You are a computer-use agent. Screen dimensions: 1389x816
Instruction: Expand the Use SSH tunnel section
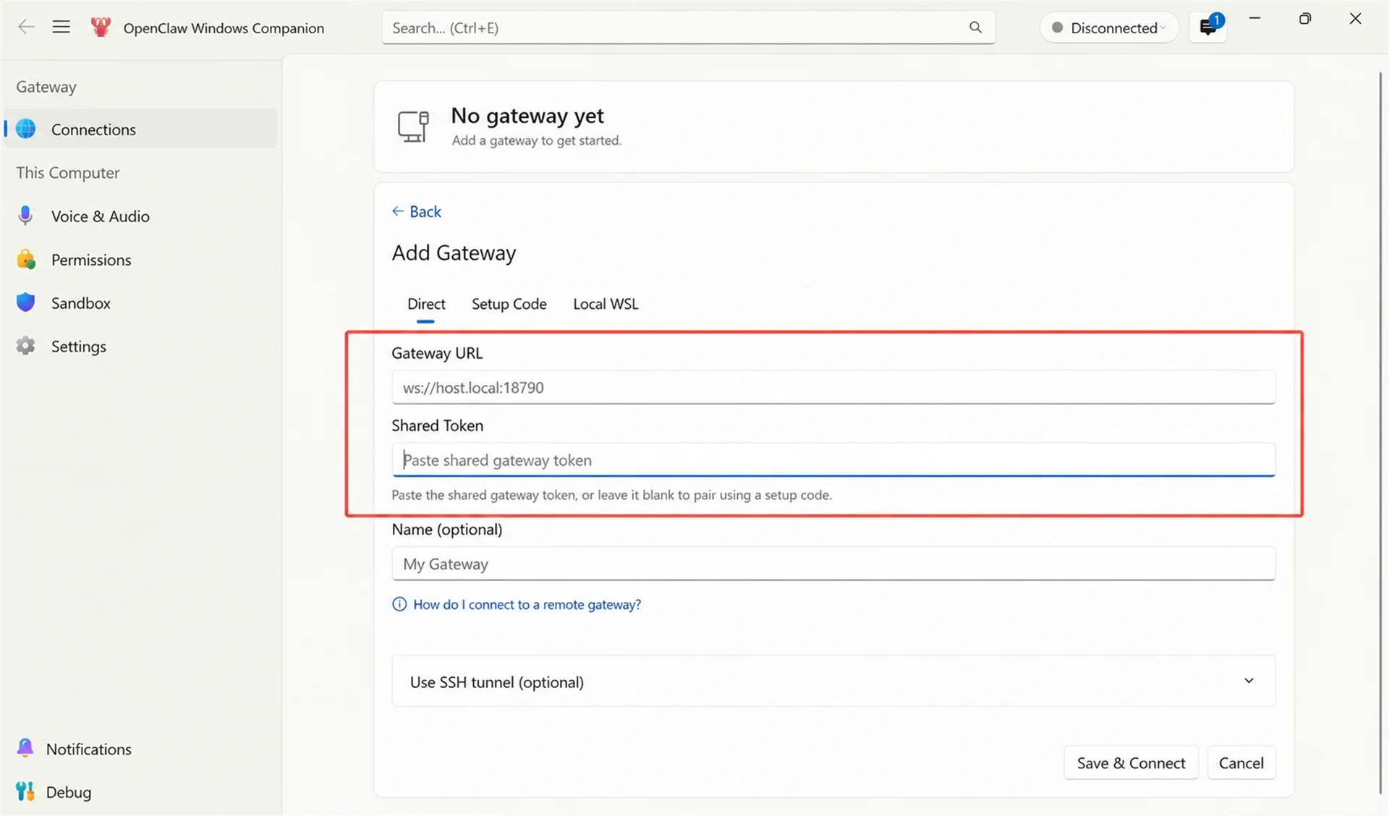pyautogui.click(x=833, y=681)
